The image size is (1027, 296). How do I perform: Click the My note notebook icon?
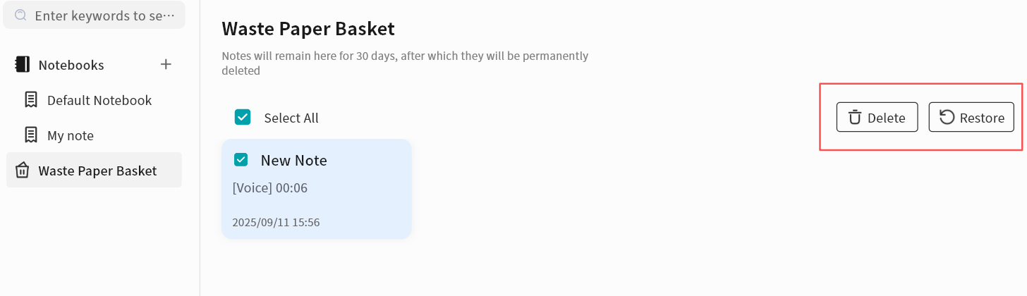tap(31, 135)
